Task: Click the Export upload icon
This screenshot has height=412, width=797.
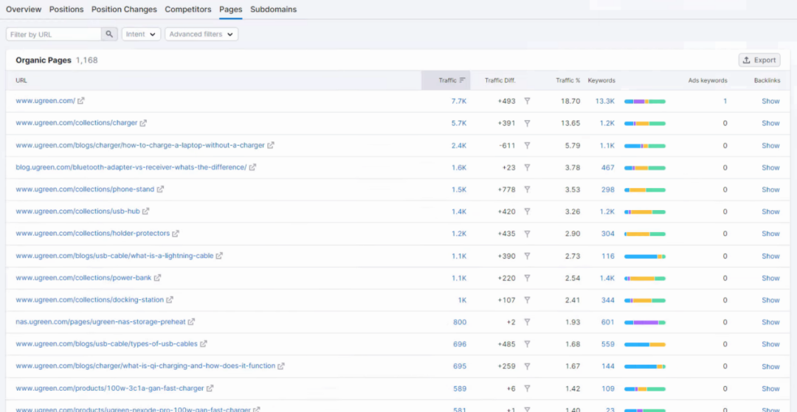Action: [746, 60]
